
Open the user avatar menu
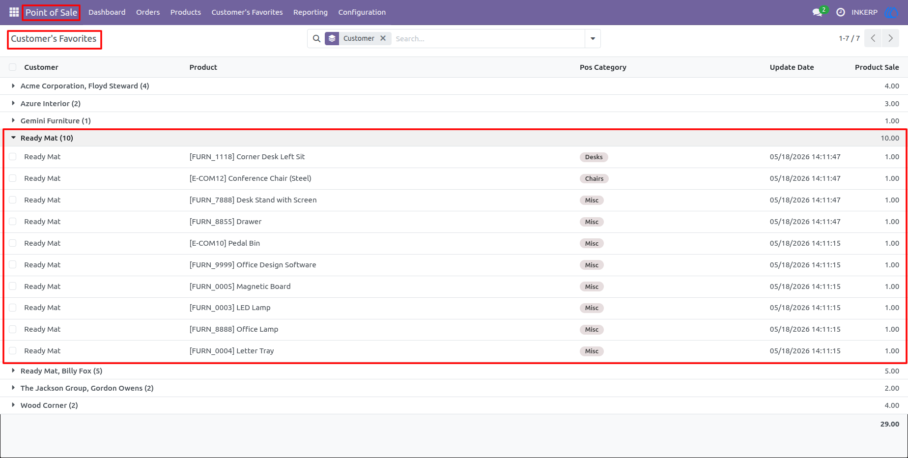pyautogui.click(x=891, y=12)
